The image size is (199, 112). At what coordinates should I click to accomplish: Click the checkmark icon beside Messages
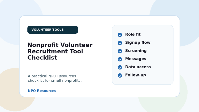click(120, 59)
